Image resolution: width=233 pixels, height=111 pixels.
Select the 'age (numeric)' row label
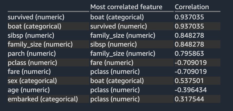coord(29,90)
